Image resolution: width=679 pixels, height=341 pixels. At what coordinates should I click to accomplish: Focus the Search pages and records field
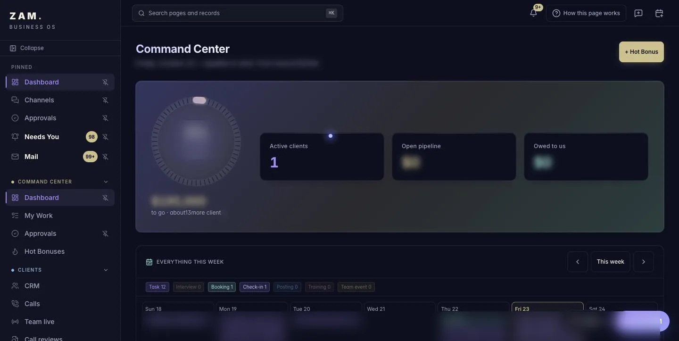pyautogui.click(x=238, y=13)
